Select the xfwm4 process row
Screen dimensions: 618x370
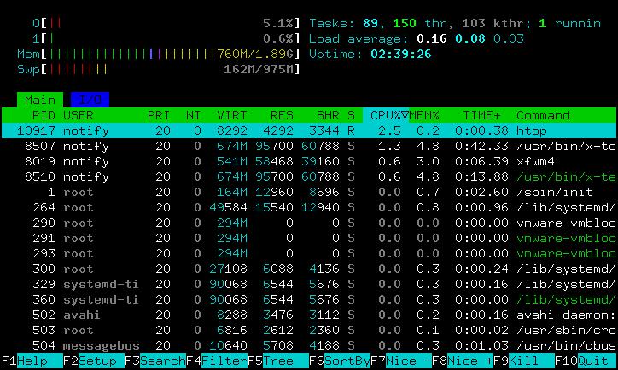[x=309, y=161]
